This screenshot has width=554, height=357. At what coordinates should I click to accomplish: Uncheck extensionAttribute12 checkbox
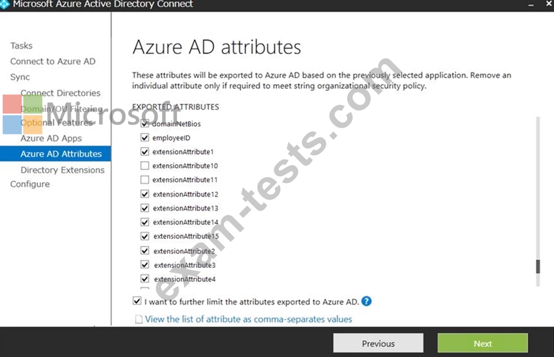[145, 194]
